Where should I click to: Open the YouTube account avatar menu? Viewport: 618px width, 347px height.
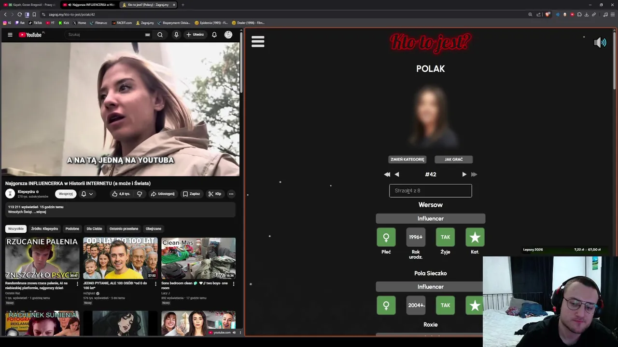click(228, 35)
